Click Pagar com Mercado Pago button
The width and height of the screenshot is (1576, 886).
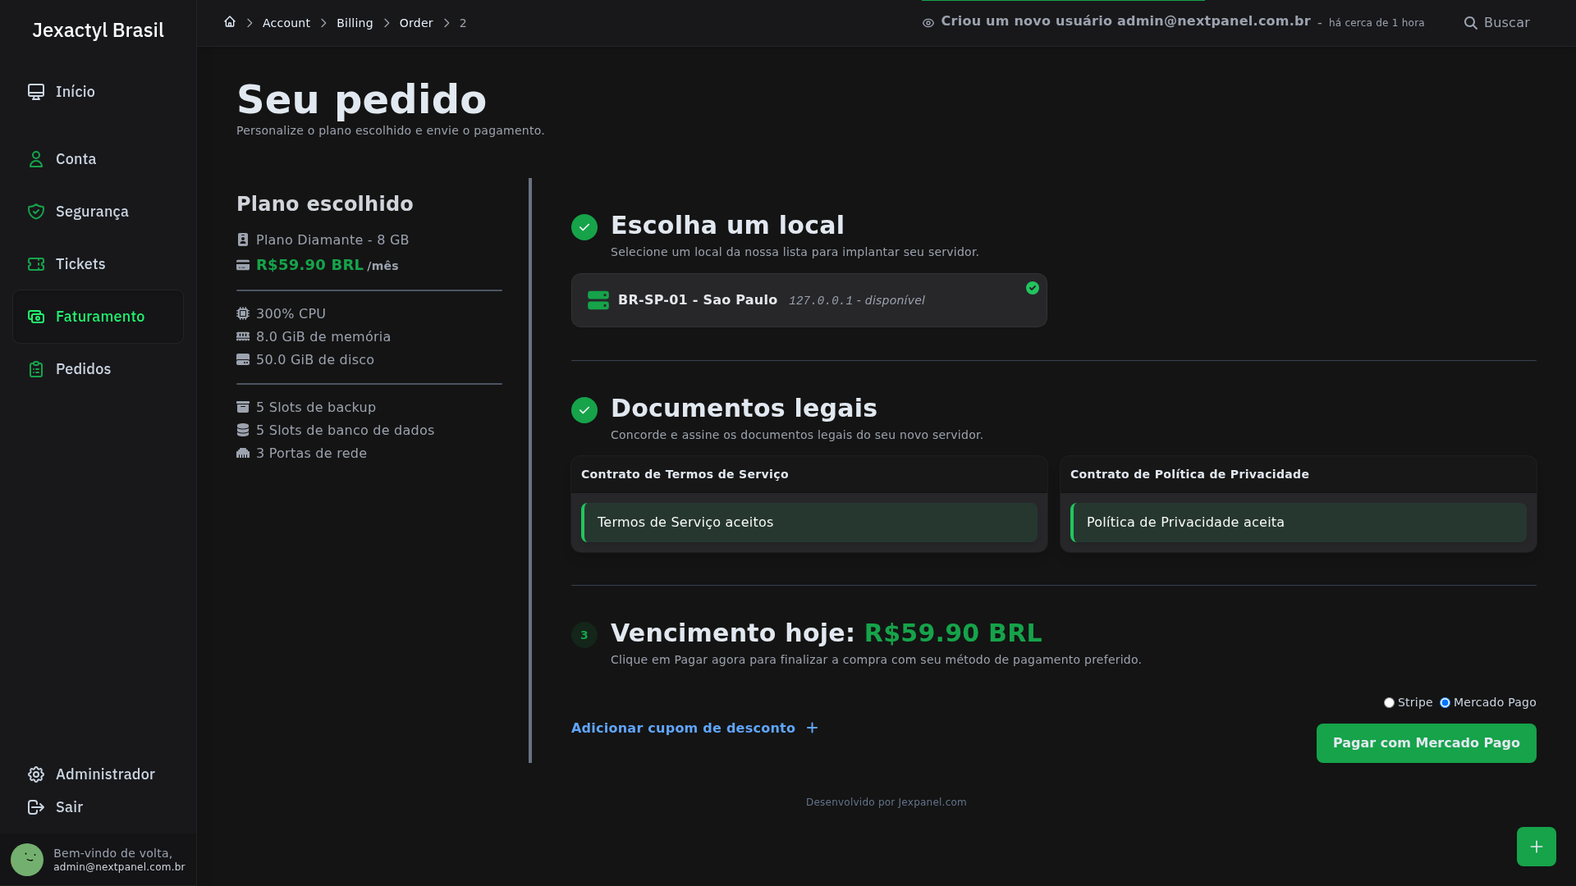1427,743
